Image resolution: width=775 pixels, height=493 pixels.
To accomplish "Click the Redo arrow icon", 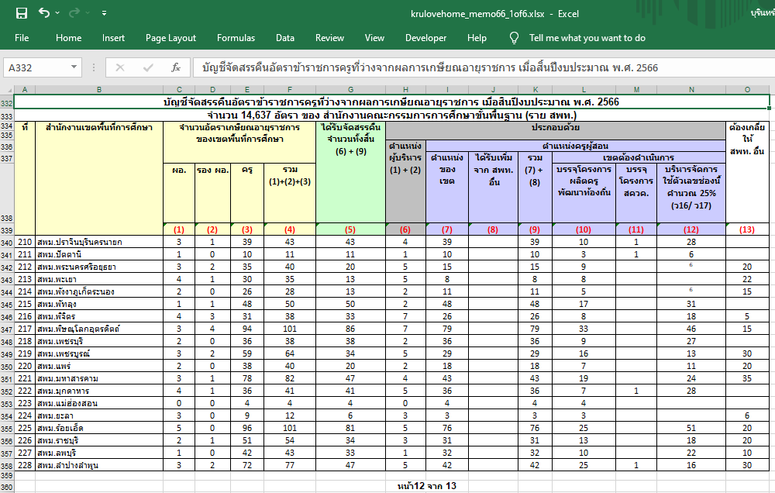I will pyautogui.click(x=74, y=13).
